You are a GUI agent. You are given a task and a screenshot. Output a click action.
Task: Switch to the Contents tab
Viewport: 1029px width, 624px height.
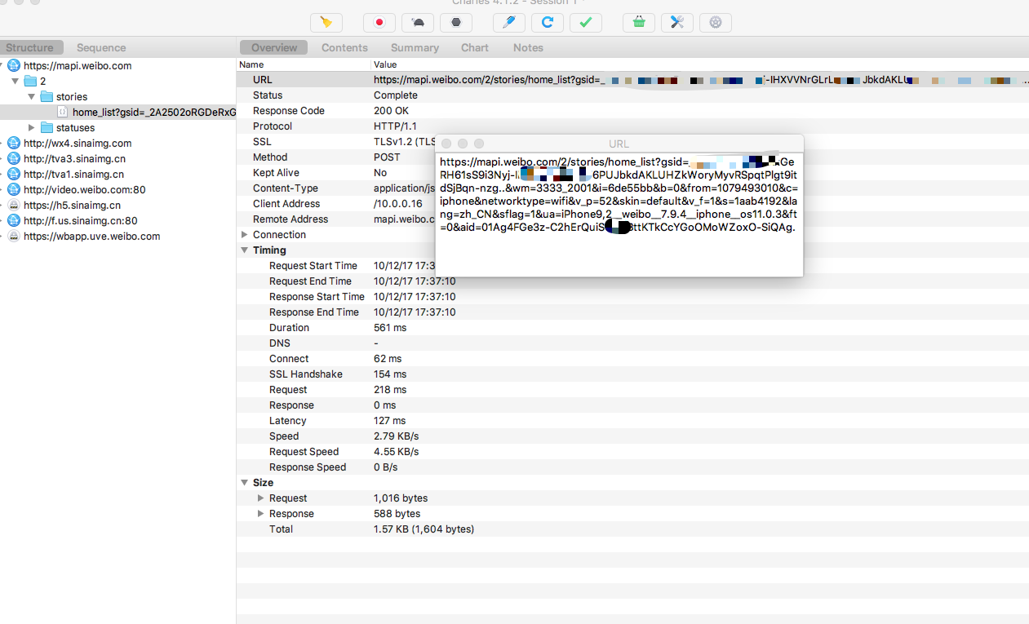tap(344, 47)
